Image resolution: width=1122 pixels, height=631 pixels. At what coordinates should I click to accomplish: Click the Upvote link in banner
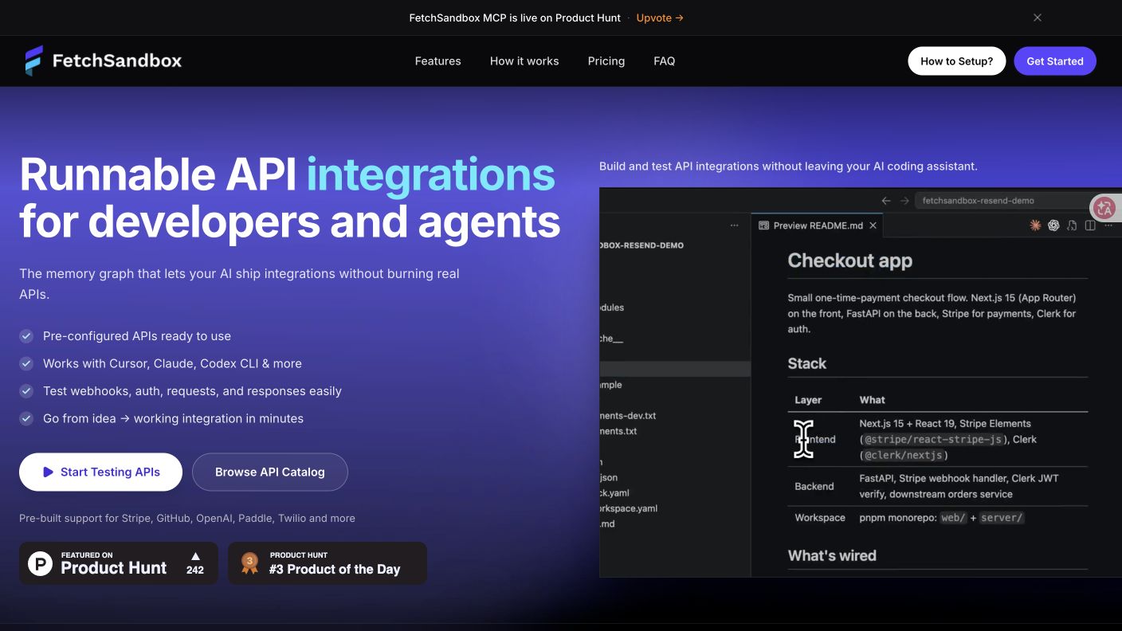click(x=660, y=18)
